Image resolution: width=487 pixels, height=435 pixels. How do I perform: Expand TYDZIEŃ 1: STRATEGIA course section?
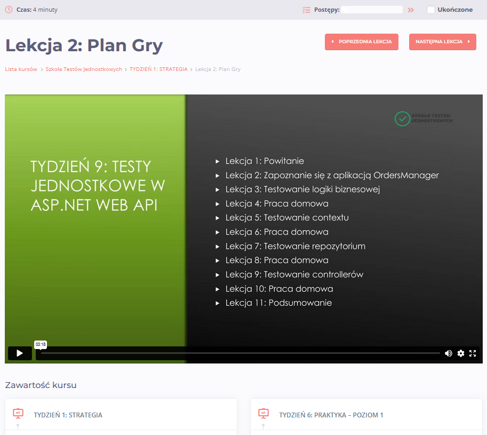[x=121, y=415]
